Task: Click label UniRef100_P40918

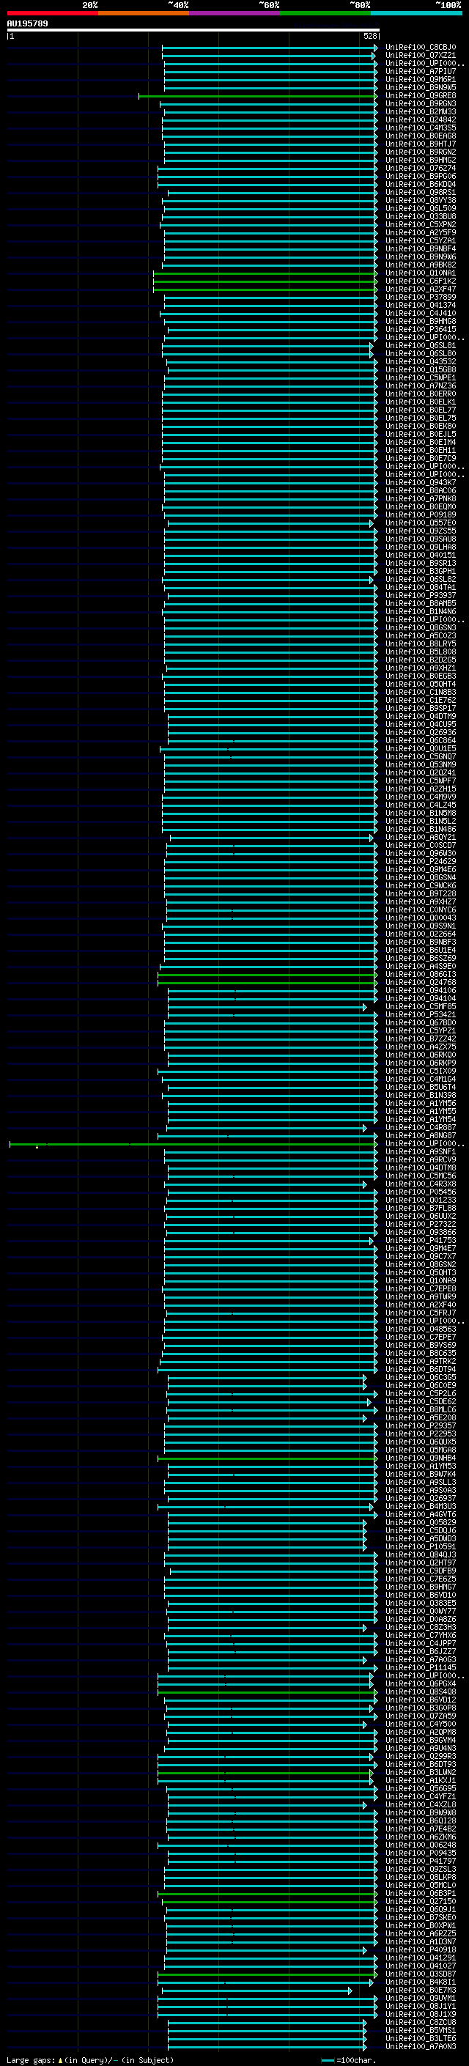Action: point(420,1949)
